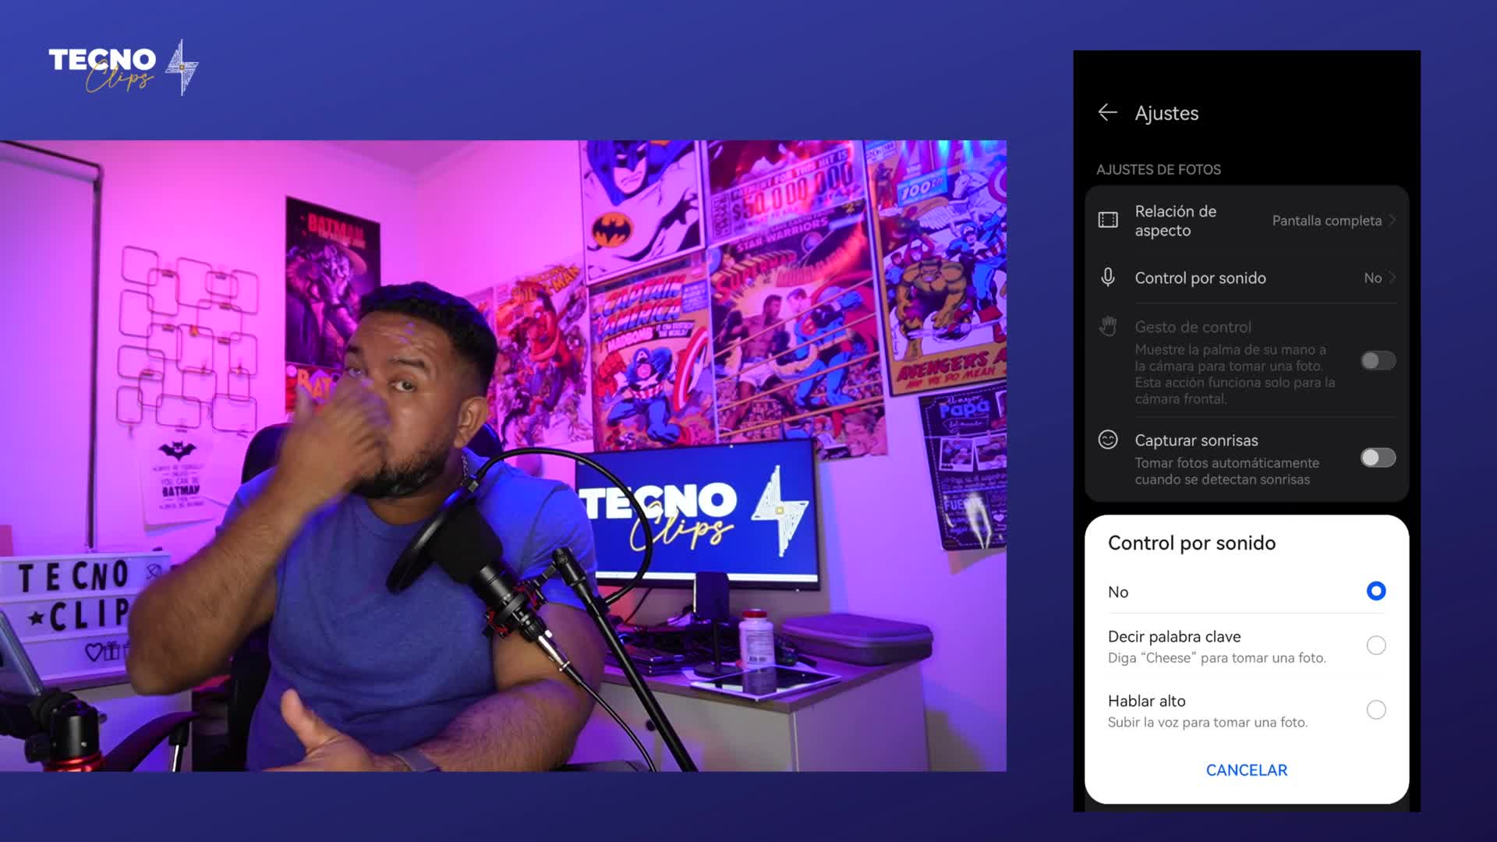Click the Control por sonido dialog title
The width and height of the screenshot is (1497, 842).
[1191, 543]
